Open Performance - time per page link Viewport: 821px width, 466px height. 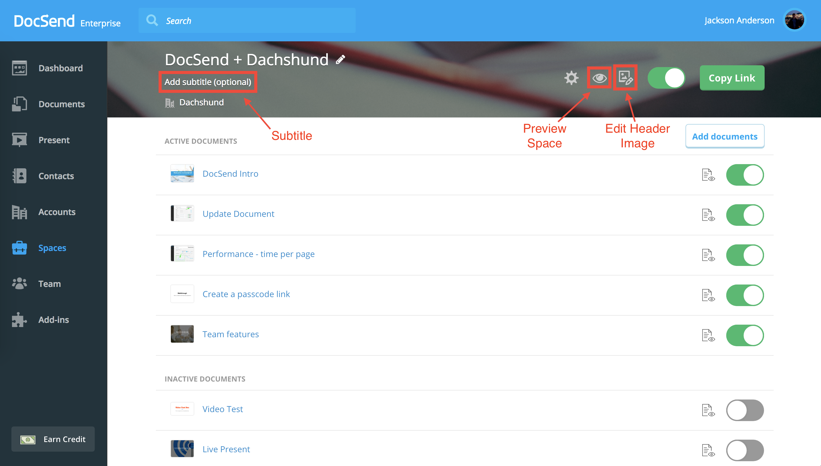pos(258,254)
